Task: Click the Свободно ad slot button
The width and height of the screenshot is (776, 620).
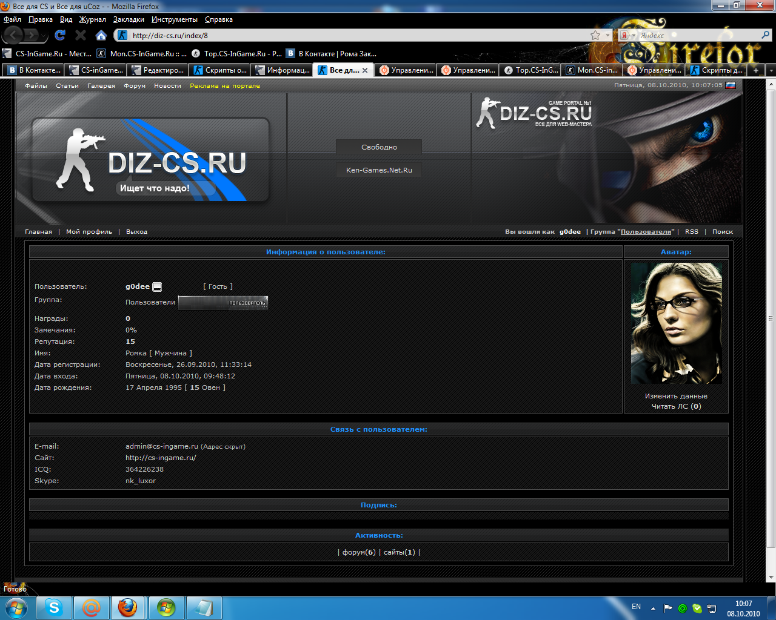Action: pos(380,147)
